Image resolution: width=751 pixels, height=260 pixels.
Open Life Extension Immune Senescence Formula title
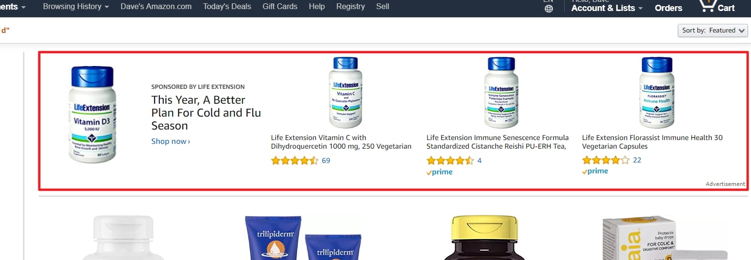click(497, 142)
